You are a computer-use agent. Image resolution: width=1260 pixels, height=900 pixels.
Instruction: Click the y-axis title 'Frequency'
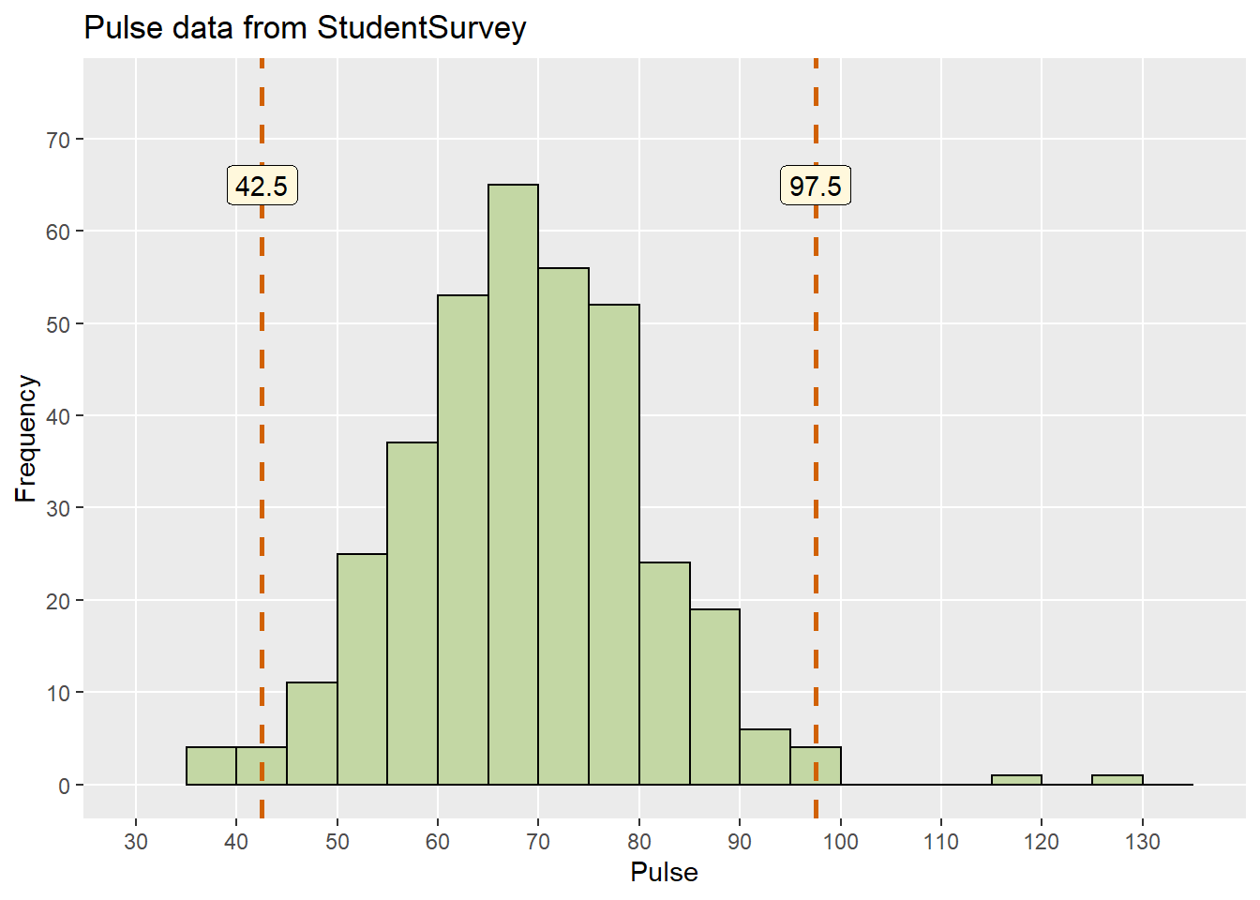click(26, 438)
